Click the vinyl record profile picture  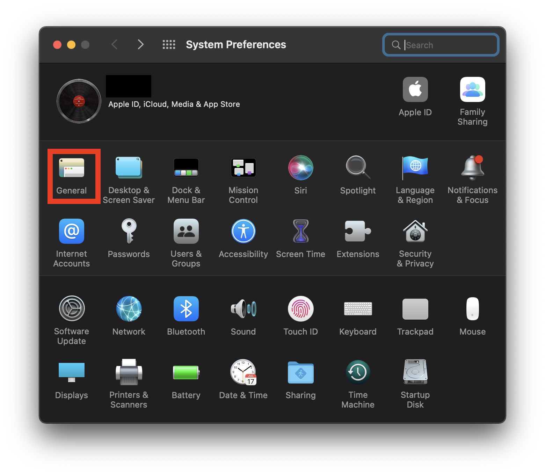coord(79,101)
